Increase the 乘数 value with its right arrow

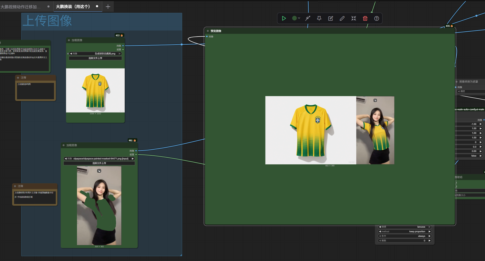(x=430, y=241)
